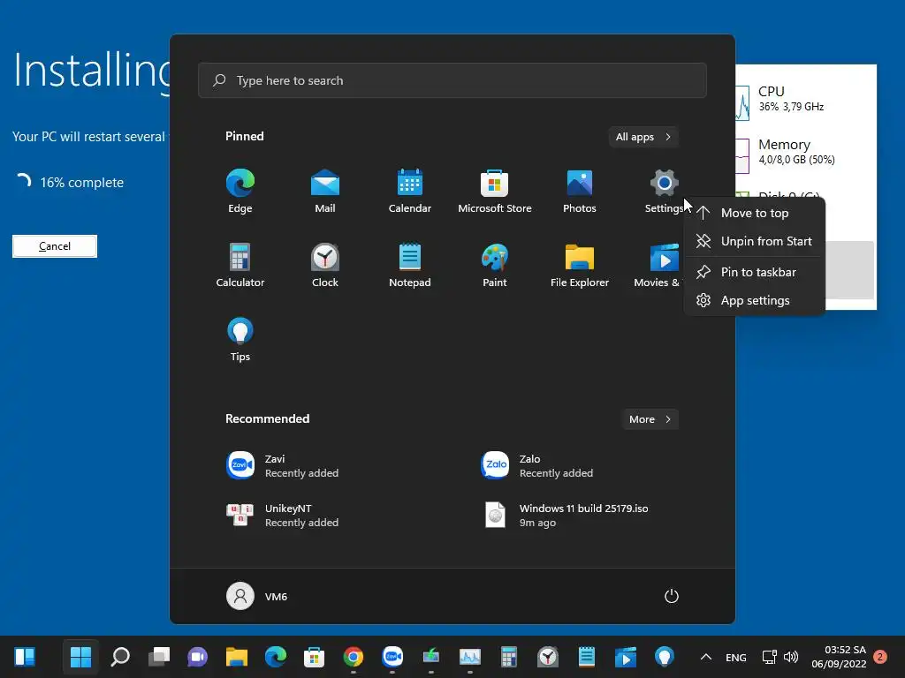Screen dimensions: 905x678
Task: Launch Calculator from pinned apps
Action: pos(240,265)
